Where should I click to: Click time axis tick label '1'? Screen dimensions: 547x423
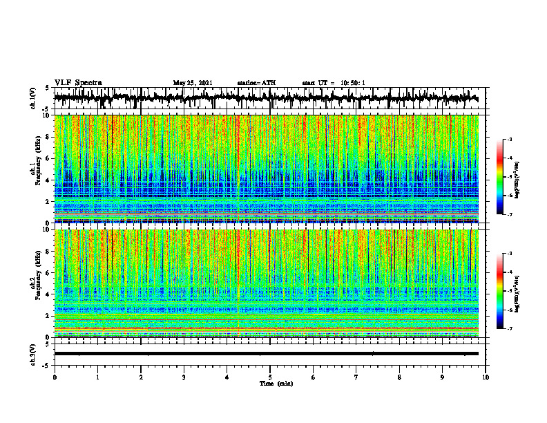[x=97, y=377]
